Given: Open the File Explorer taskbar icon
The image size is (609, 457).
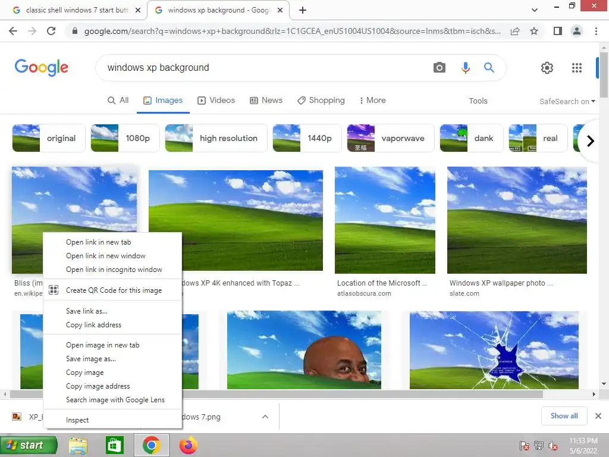Looking at the screenshot, I should point(78,445).
